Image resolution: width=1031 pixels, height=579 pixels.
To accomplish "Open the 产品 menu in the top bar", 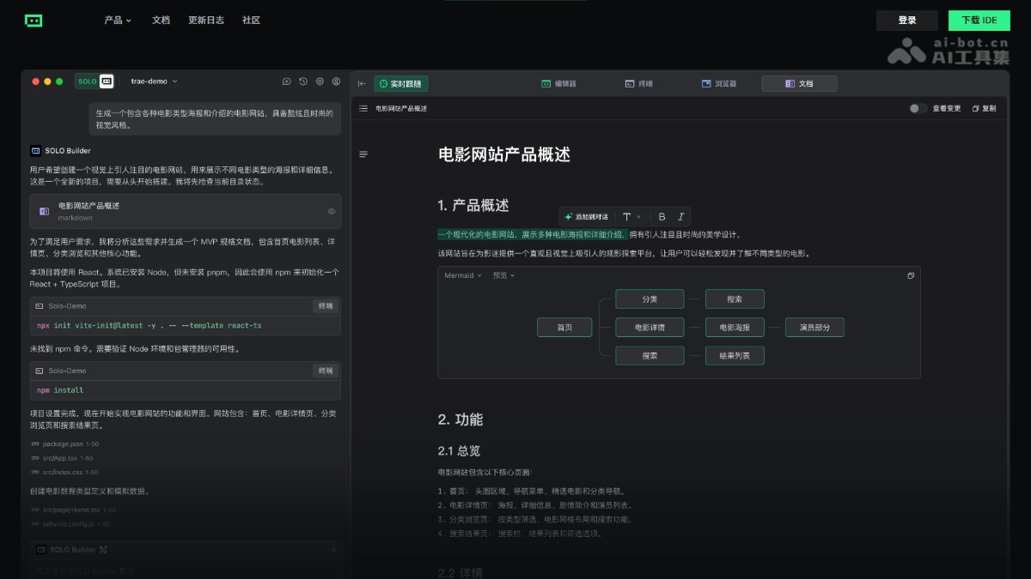I will click(118, 20).
